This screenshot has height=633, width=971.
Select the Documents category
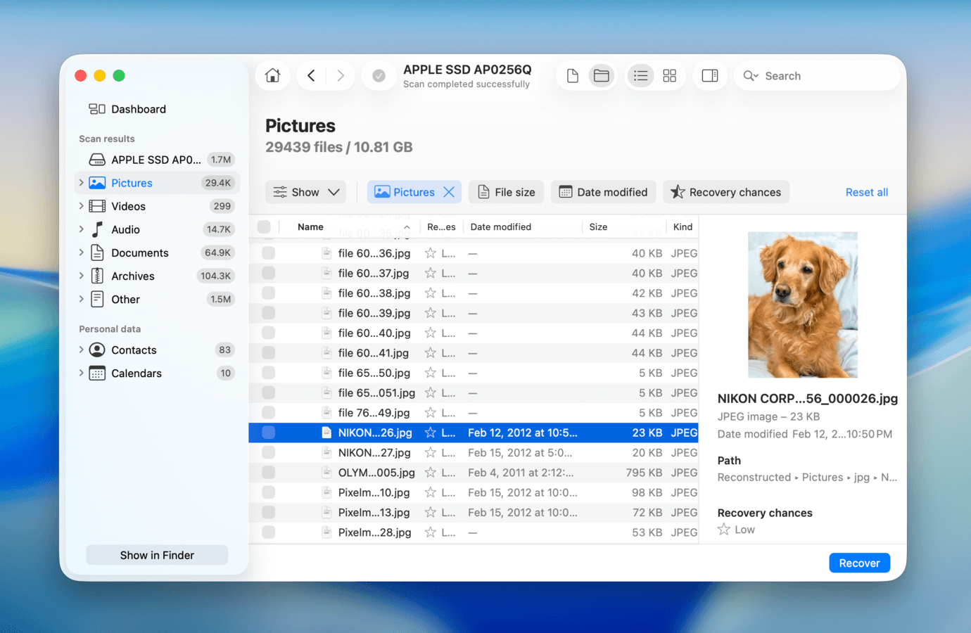140,252
